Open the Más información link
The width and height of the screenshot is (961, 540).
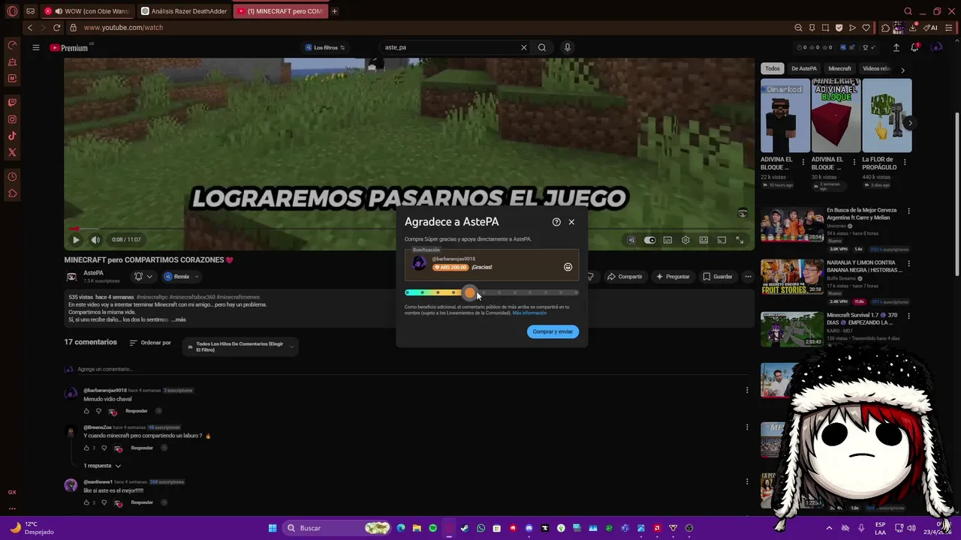click(x=529, y=313)
